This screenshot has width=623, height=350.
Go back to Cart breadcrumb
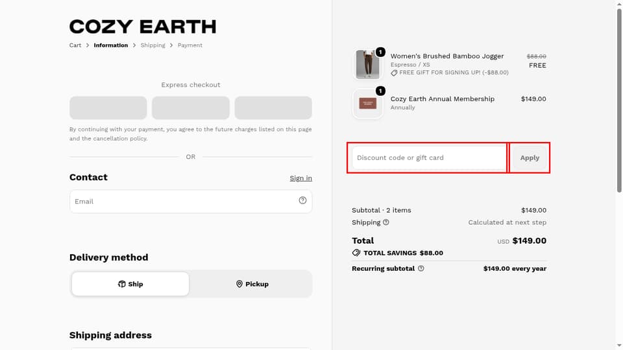[75, 45]
